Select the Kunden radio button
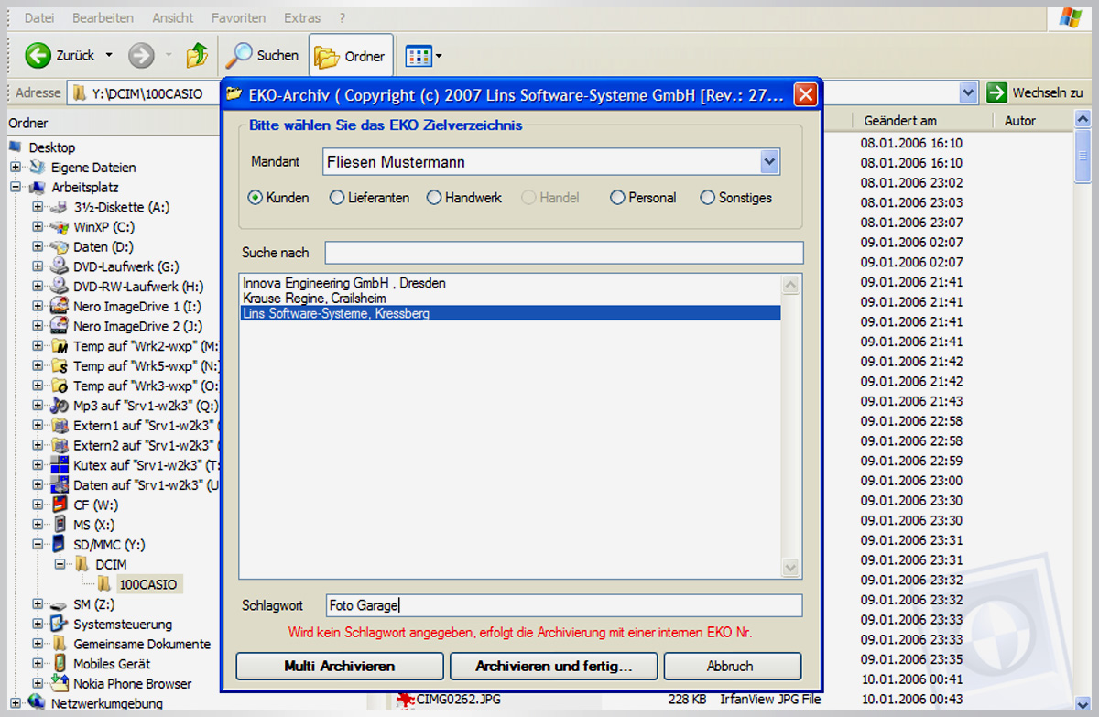The image size is (1099, 717). point(256,198)
